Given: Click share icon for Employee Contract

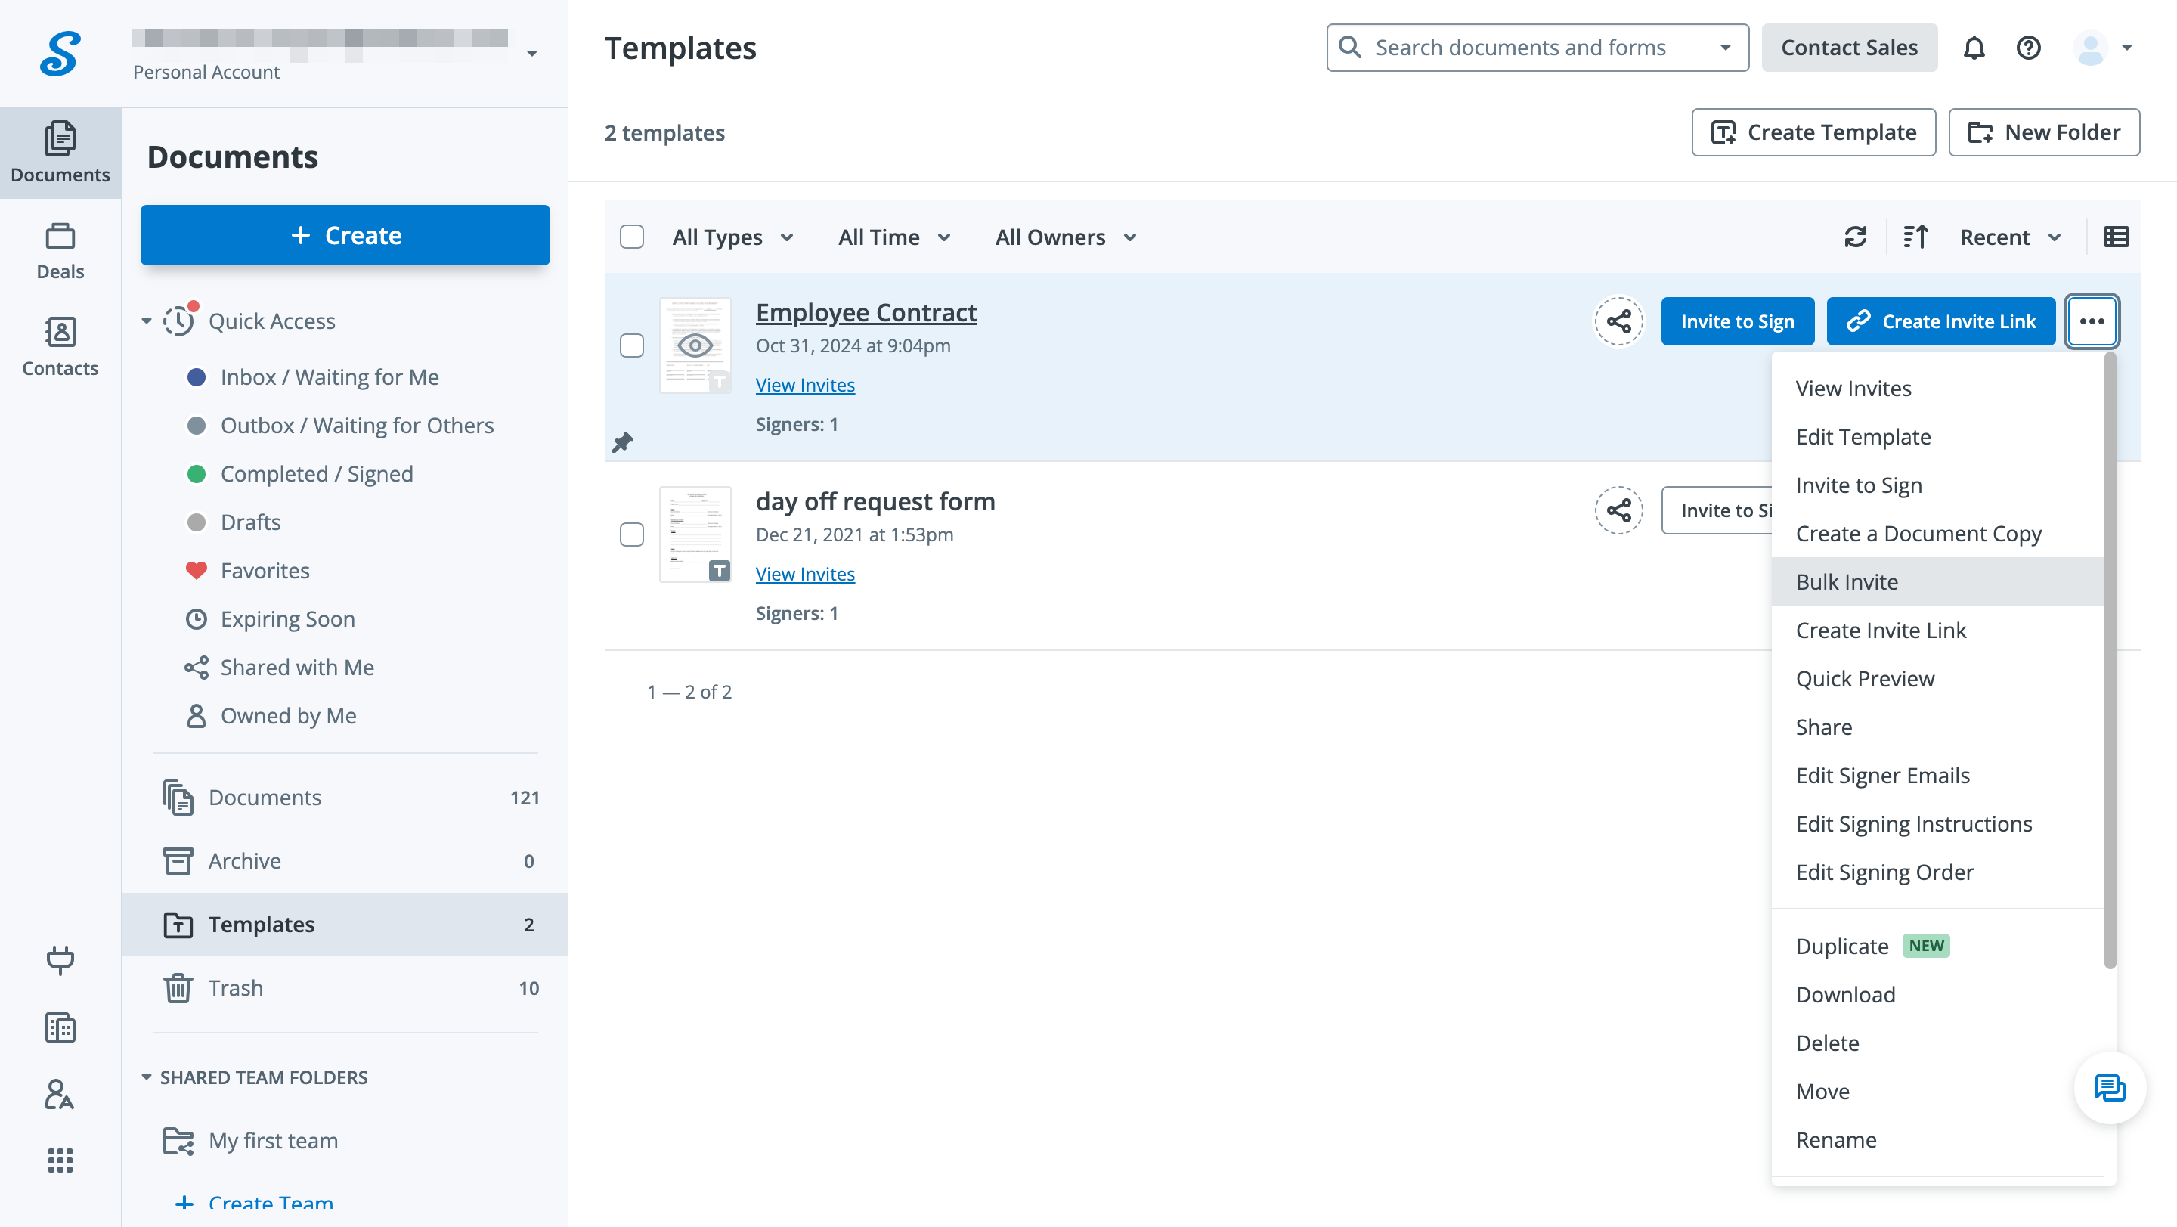Looking at the screenshot, I should click(x=1618, y=321).
